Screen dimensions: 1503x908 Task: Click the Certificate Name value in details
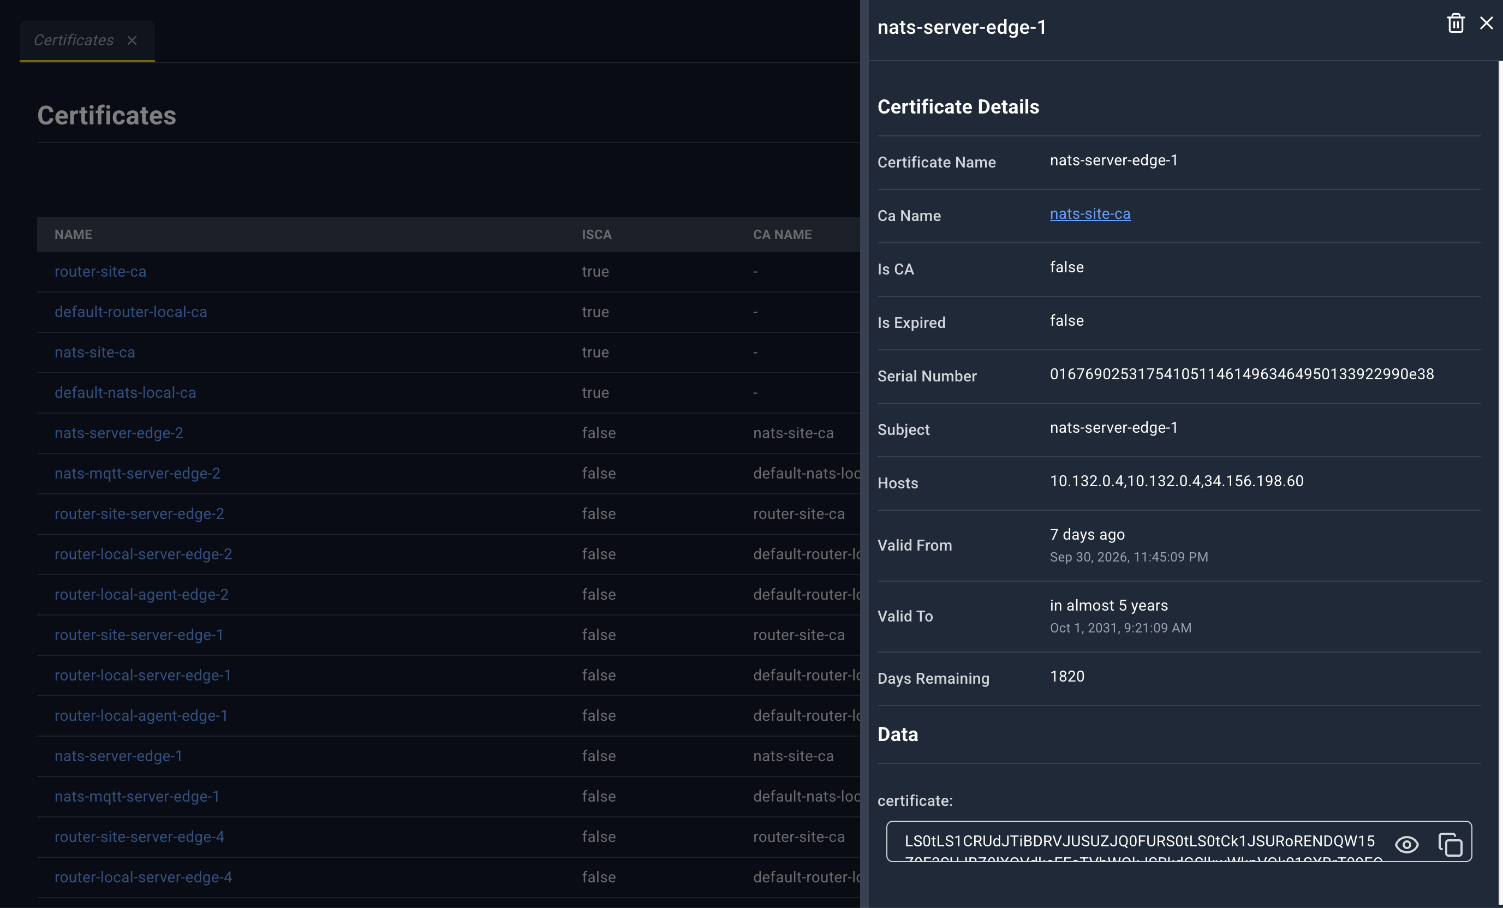tap(1113, 160)
